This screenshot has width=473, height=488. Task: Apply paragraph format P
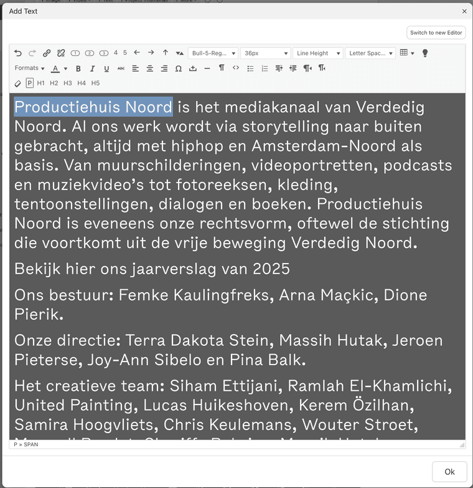point(29,83)
